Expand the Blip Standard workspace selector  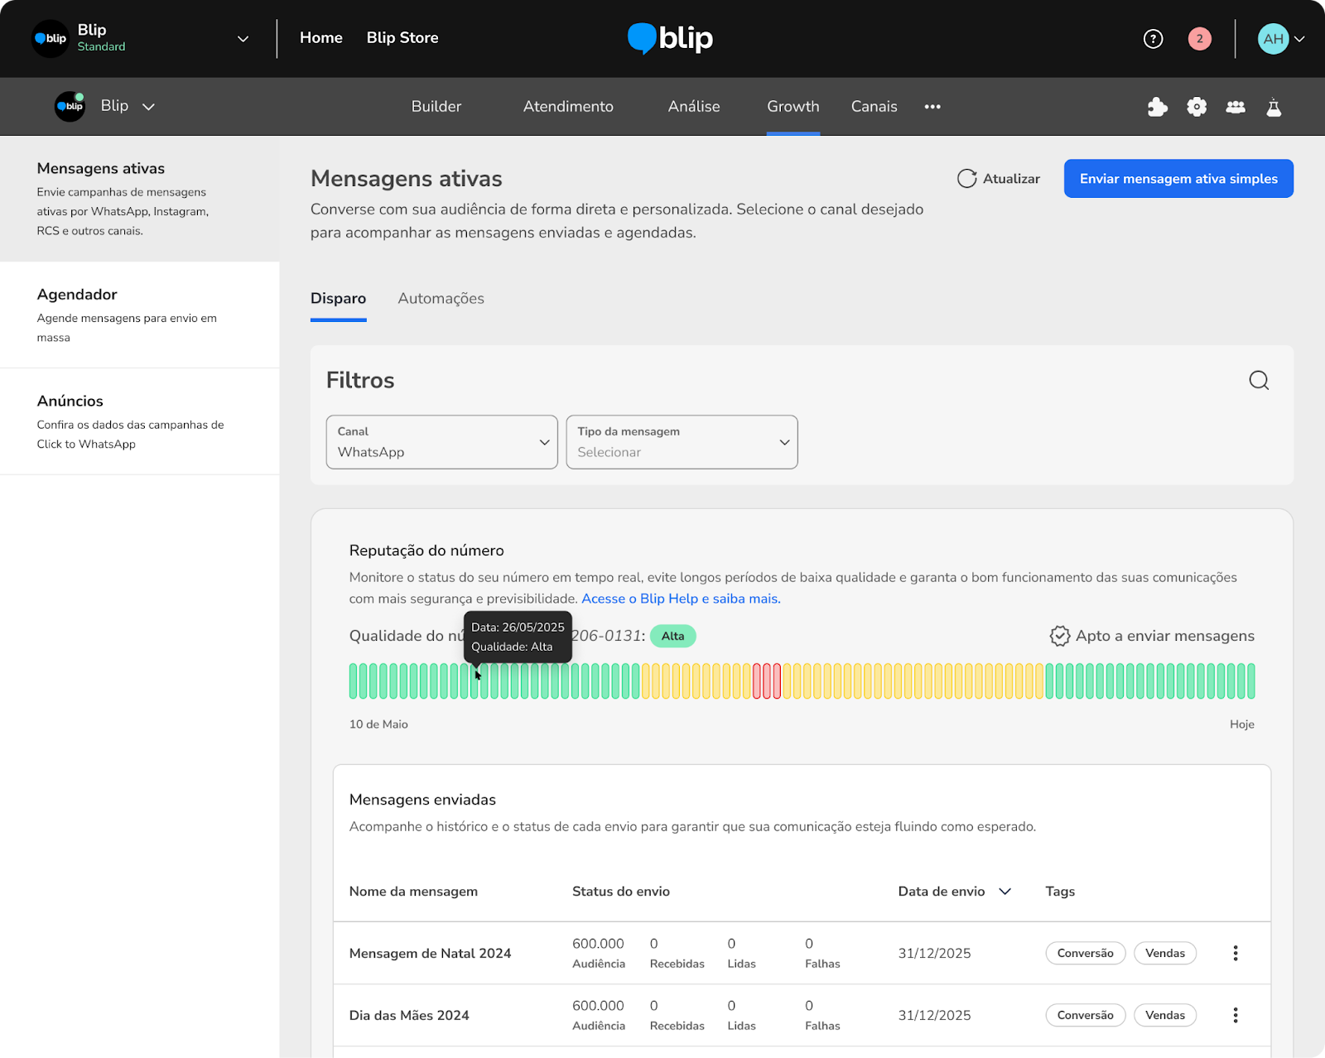pyautogui.click(x=141, y=39)
